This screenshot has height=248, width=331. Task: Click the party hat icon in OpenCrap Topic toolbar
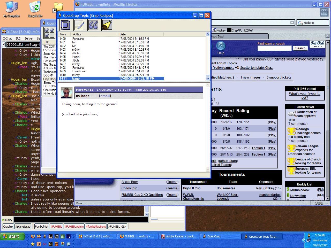(x=107, y=25)
